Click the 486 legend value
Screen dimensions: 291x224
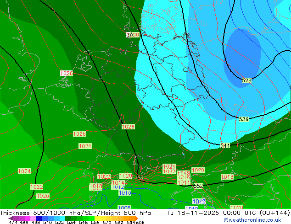[x=24, y=222]
